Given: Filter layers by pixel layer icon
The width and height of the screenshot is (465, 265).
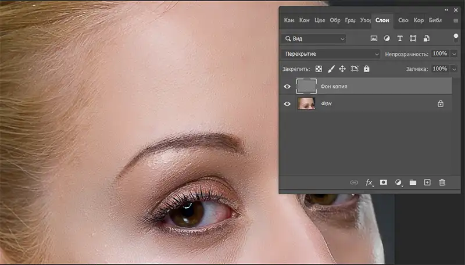Looking at the screenshot, I should click(x=374, y=38).
